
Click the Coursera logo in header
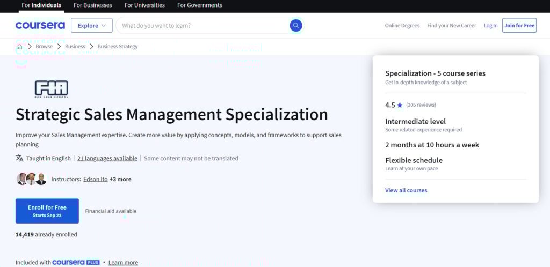[x=40, y=25]
